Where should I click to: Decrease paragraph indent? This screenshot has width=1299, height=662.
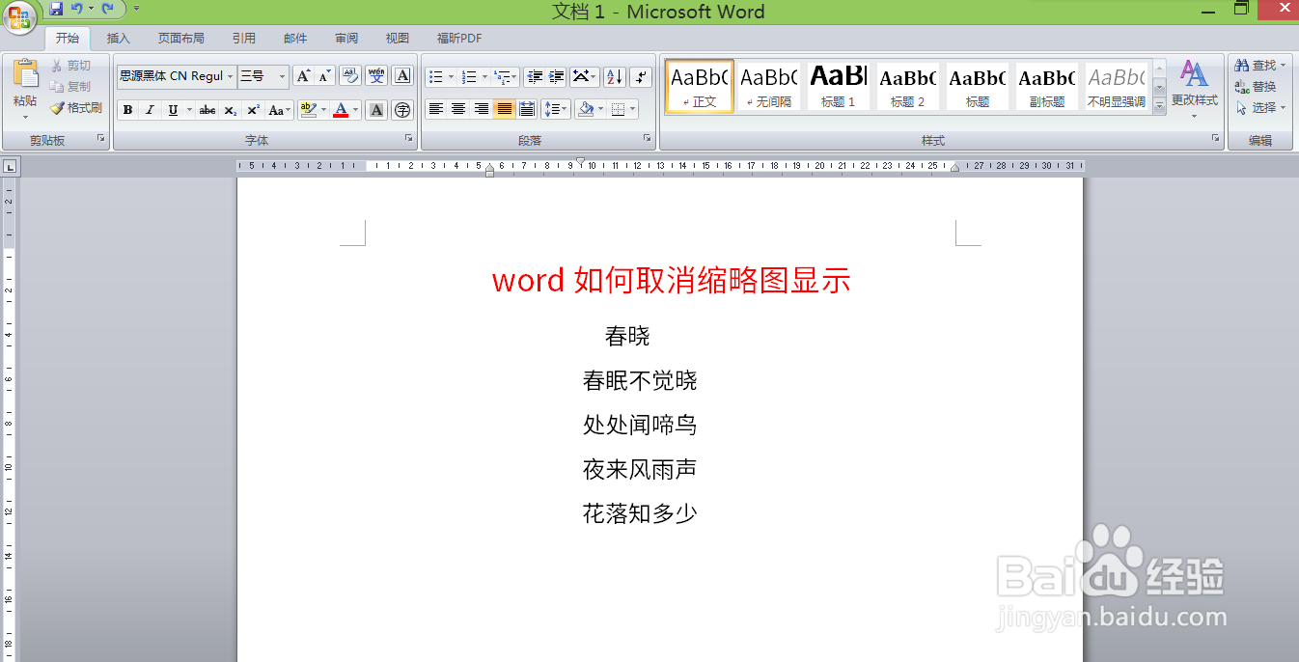click(x=535, y=76)
